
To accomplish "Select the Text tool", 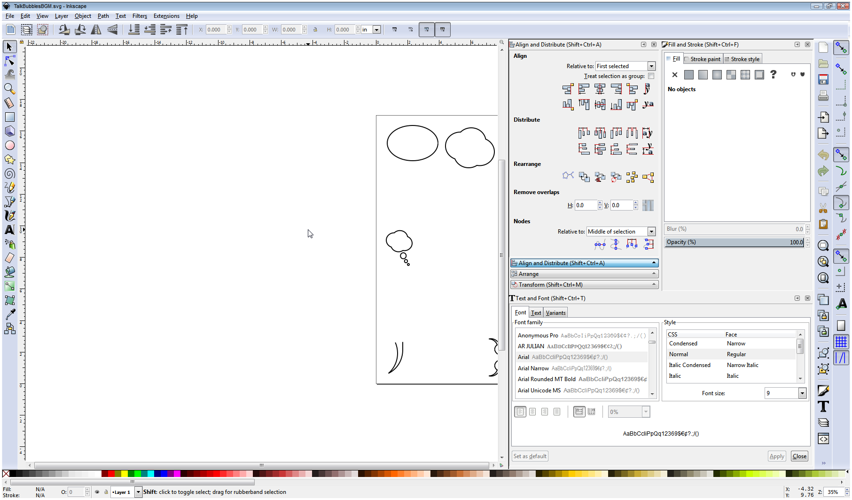I will (9, 230).
